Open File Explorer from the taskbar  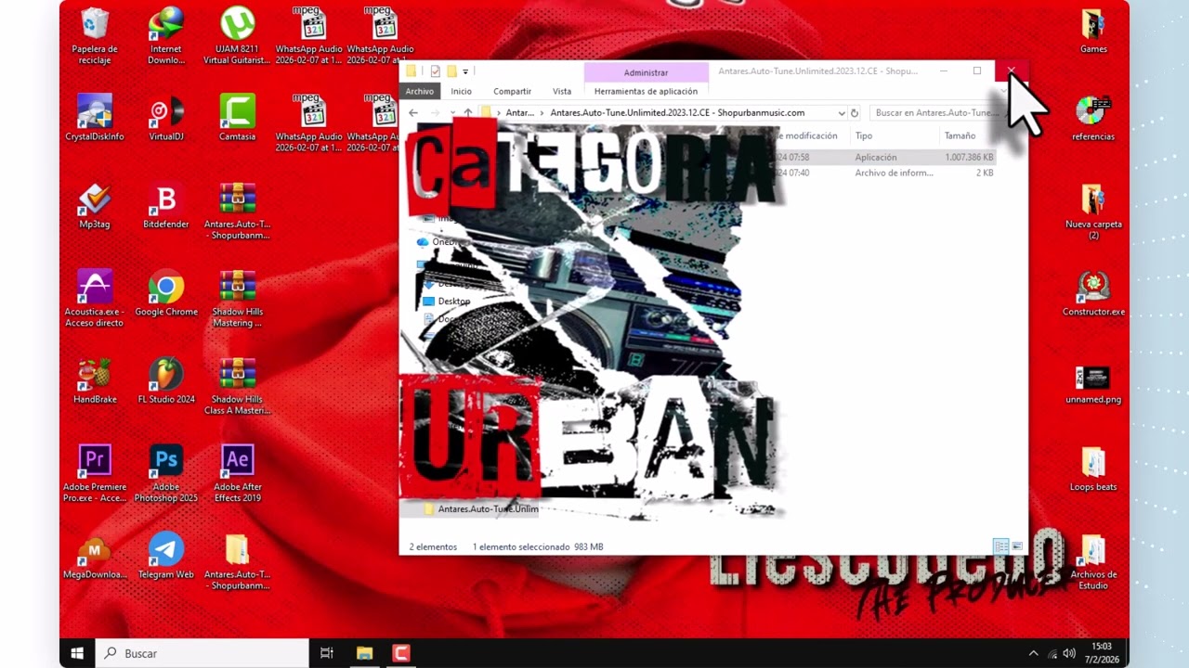364,653
